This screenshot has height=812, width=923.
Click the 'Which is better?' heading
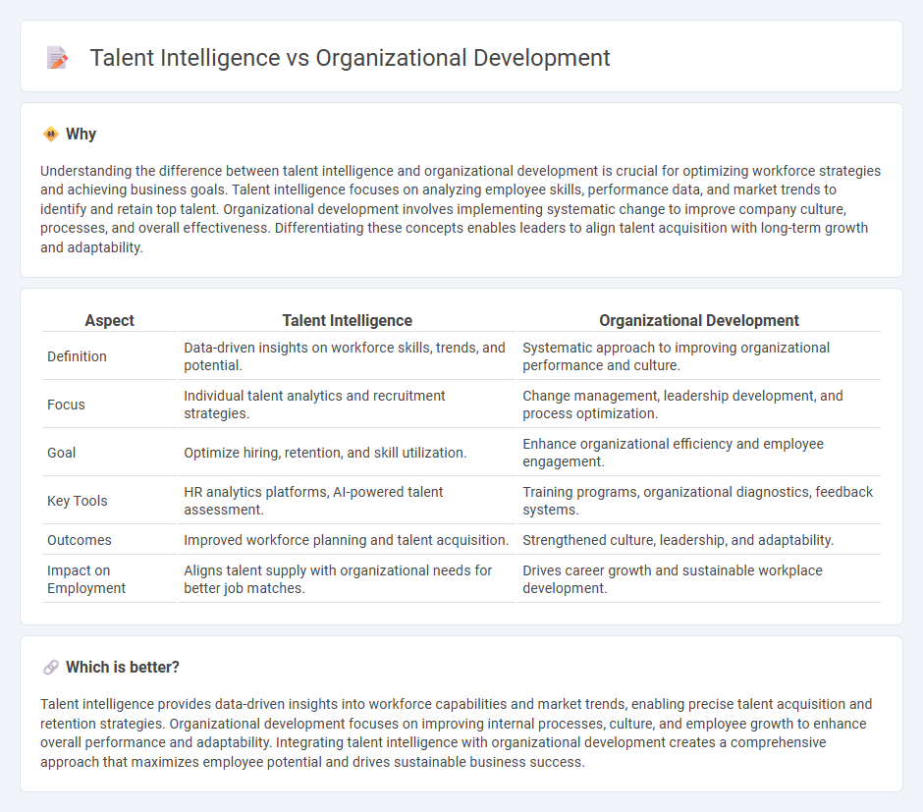point(123,668)
